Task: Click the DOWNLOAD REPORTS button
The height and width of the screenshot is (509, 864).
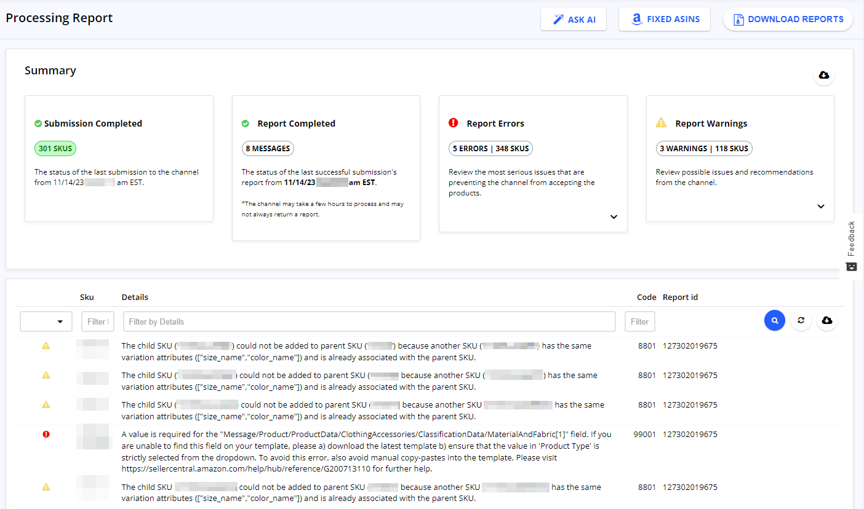Action: [x=788, y=19]
